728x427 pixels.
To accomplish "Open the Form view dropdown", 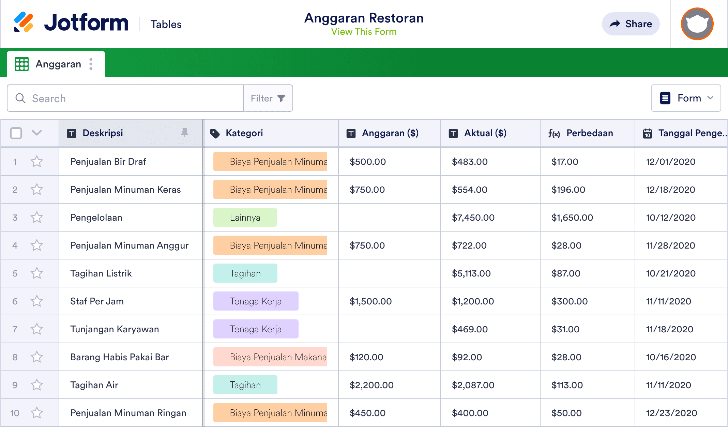I will click(x=686, y=98).
